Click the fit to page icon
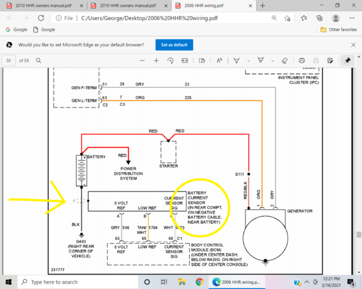This screenshot has width=362, height=289. point(185,60)
